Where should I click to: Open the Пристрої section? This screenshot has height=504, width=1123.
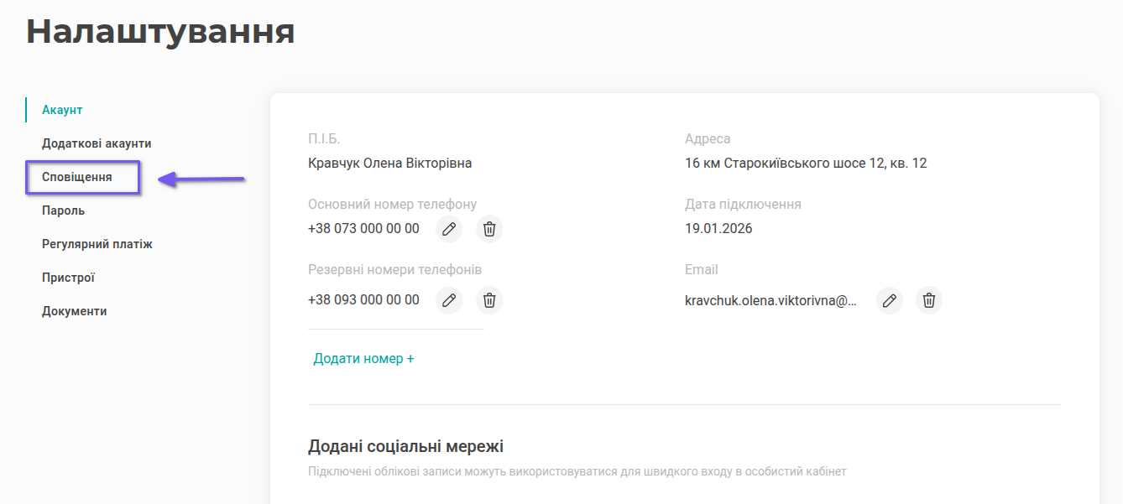point(68,278)
